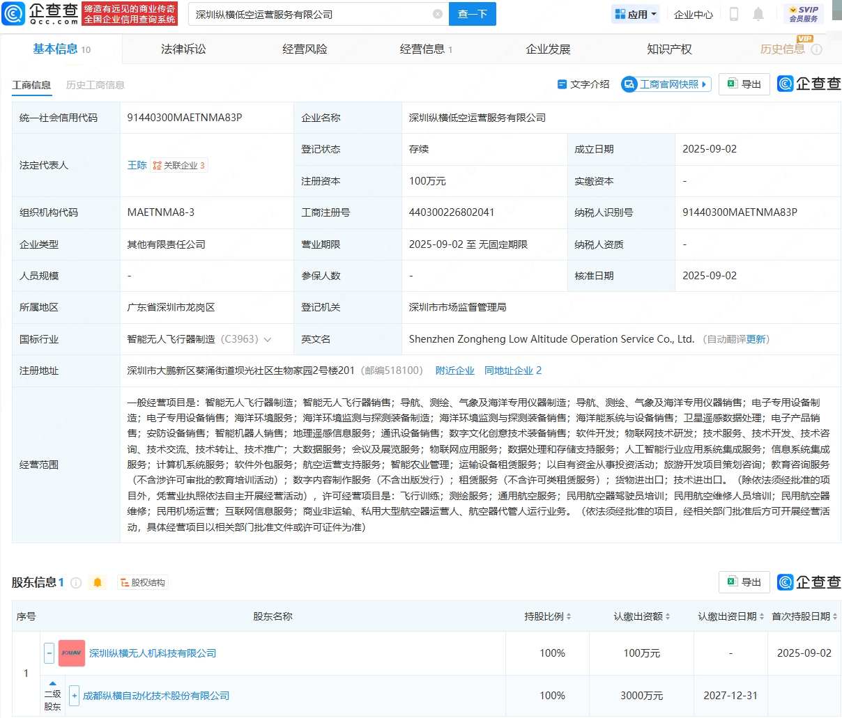This screenshot has width=842, height=718.
Task: Collapse the 深圳纵横无人机科技 shareholder row
Action: (x=49, y=653)
